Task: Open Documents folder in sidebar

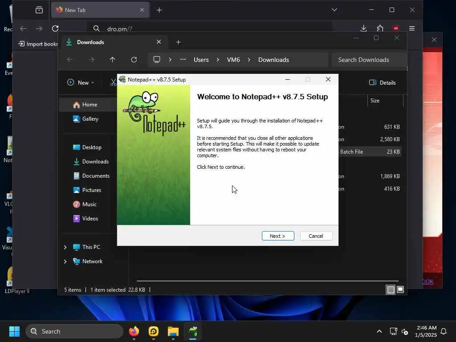Action: (96, 175)
